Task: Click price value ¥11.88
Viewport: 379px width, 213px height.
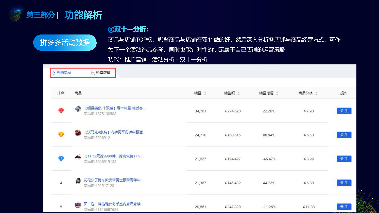Action: point(308,207)
